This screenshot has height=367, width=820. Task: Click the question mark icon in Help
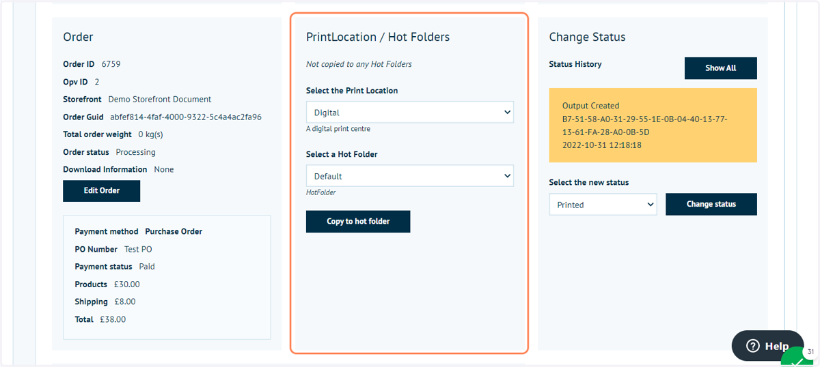click(753, 346)
